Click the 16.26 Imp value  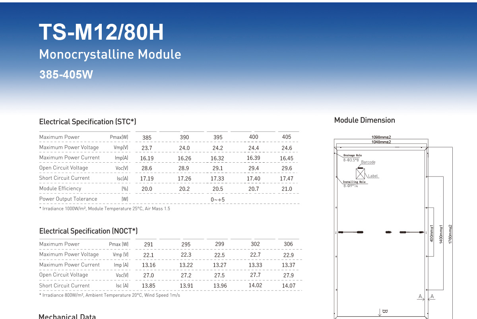pyautogui.click(x=184, y=158)
